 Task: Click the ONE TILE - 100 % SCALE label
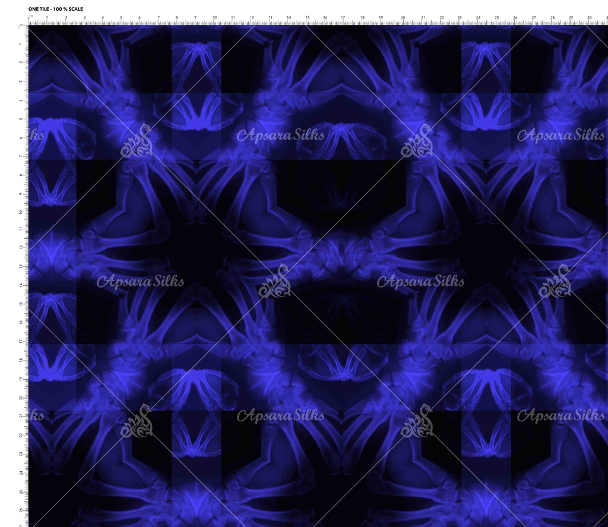point(56,9)
